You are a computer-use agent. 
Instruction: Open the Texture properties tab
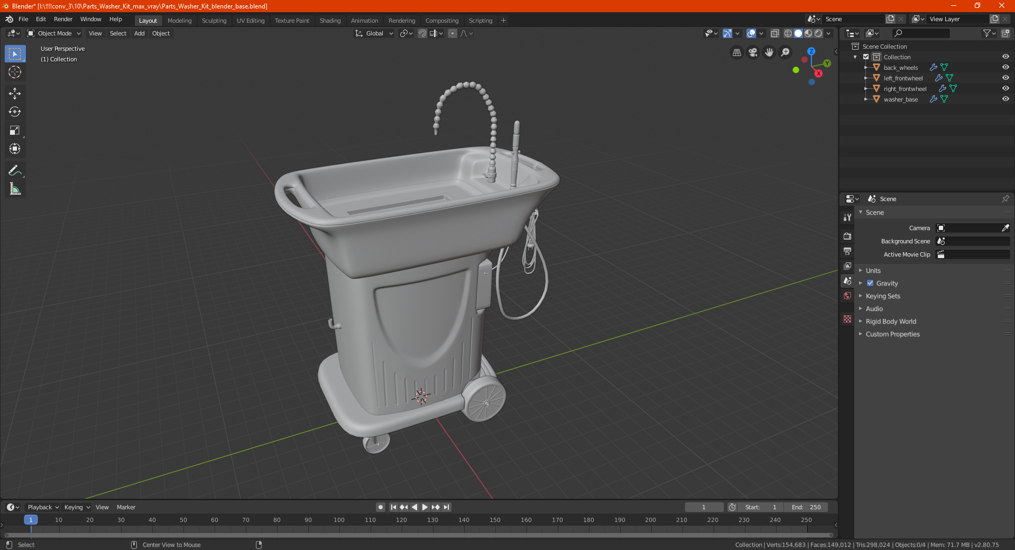pyautogui.click(x=847, y=319)
